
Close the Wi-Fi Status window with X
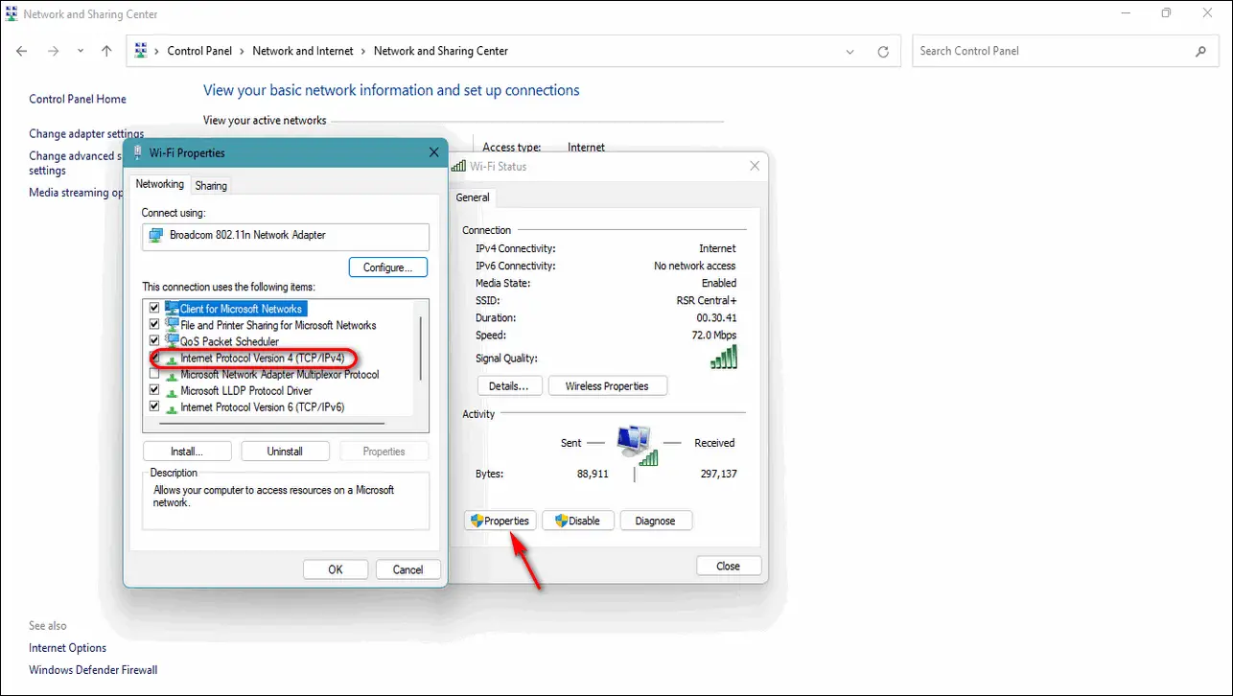tap(755, 166)
